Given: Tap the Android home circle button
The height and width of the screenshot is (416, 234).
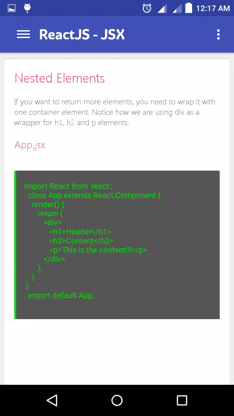Looking at the screenshot, I should tap(117, 400).
